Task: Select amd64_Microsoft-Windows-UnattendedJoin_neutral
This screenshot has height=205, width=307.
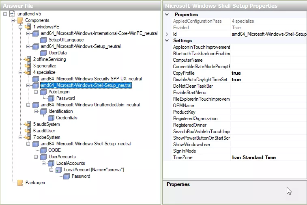Action: click(x=90, y=105)
